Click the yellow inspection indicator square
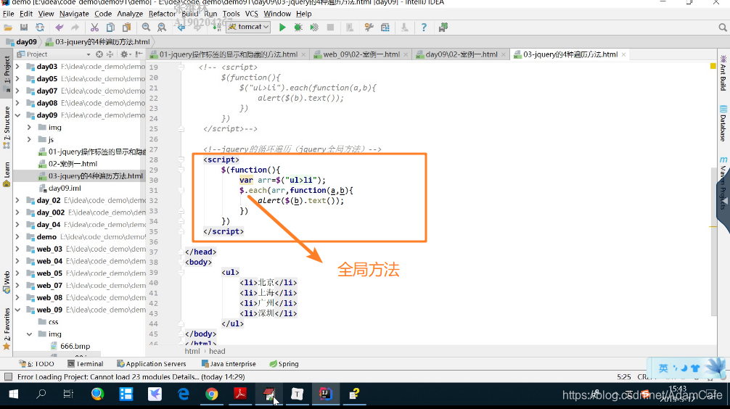The height and width of the screenshot is (409, 730). [x=713, y=66]
